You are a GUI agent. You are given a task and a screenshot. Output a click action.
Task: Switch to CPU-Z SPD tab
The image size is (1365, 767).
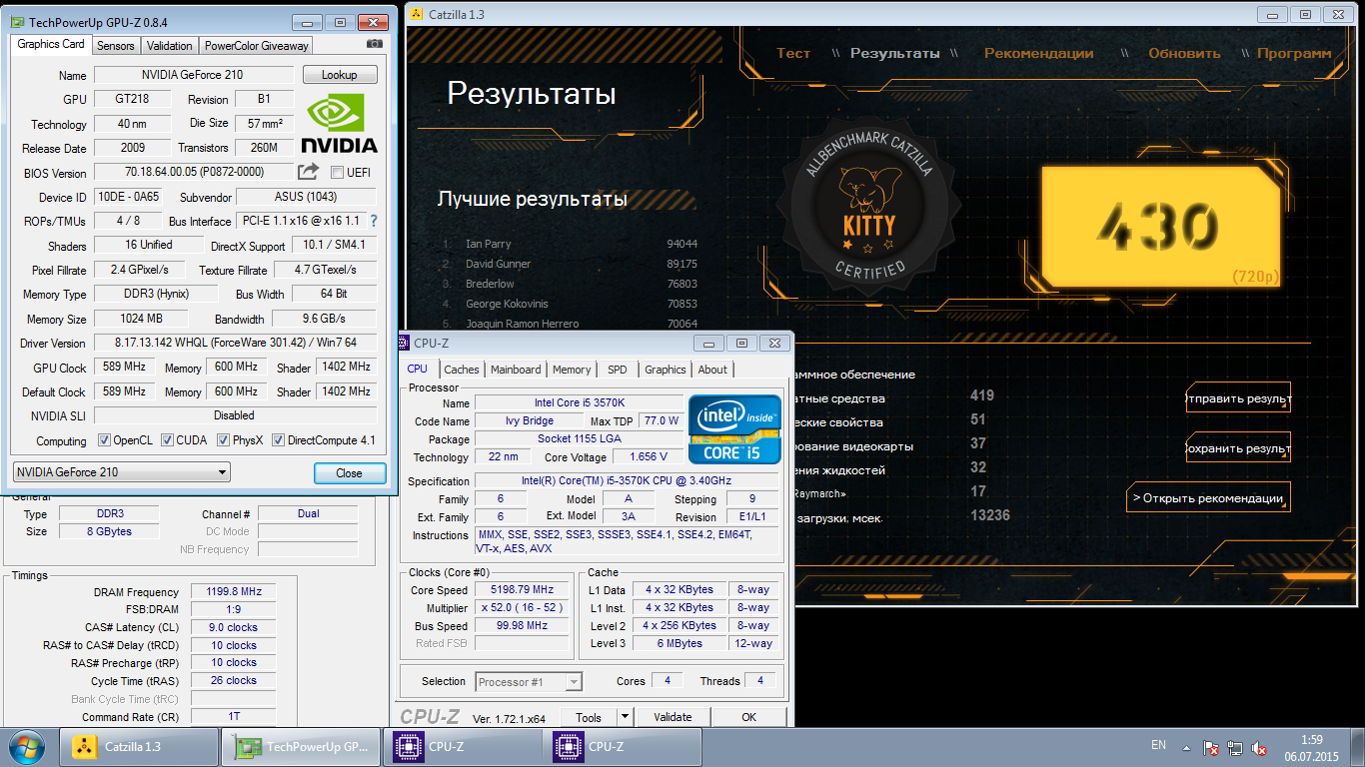618,370
